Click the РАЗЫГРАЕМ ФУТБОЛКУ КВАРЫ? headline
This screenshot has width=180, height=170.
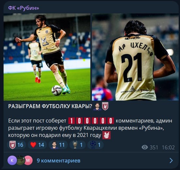click(50, 106)
